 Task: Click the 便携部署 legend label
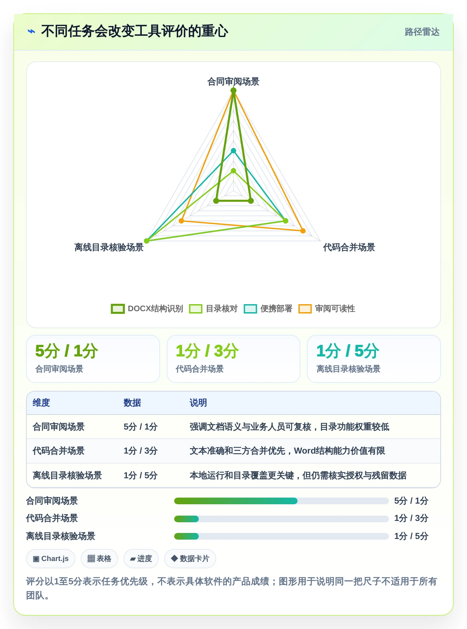(x=277, y=308)
